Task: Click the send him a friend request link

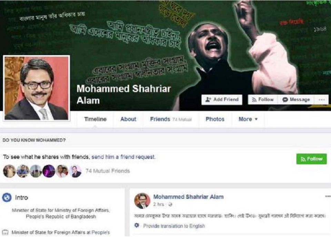Action: click(x=123, y=157)
